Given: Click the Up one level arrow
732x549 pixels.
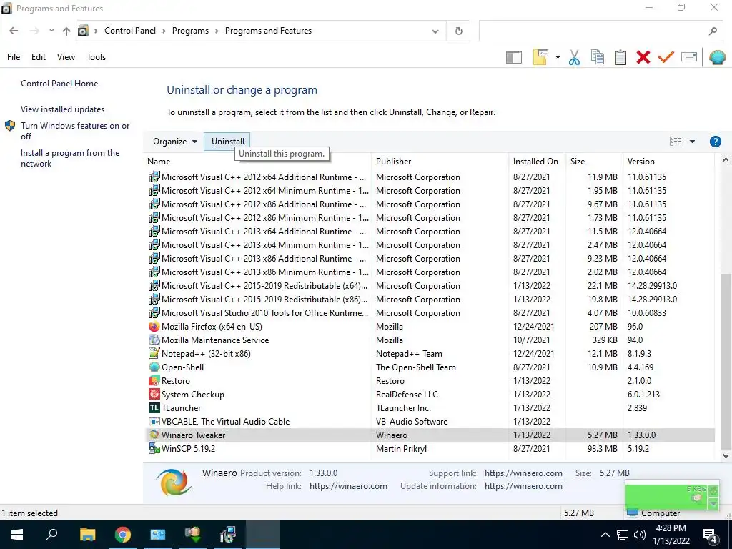Looking at the screenshot, I should tap(66, 31).
